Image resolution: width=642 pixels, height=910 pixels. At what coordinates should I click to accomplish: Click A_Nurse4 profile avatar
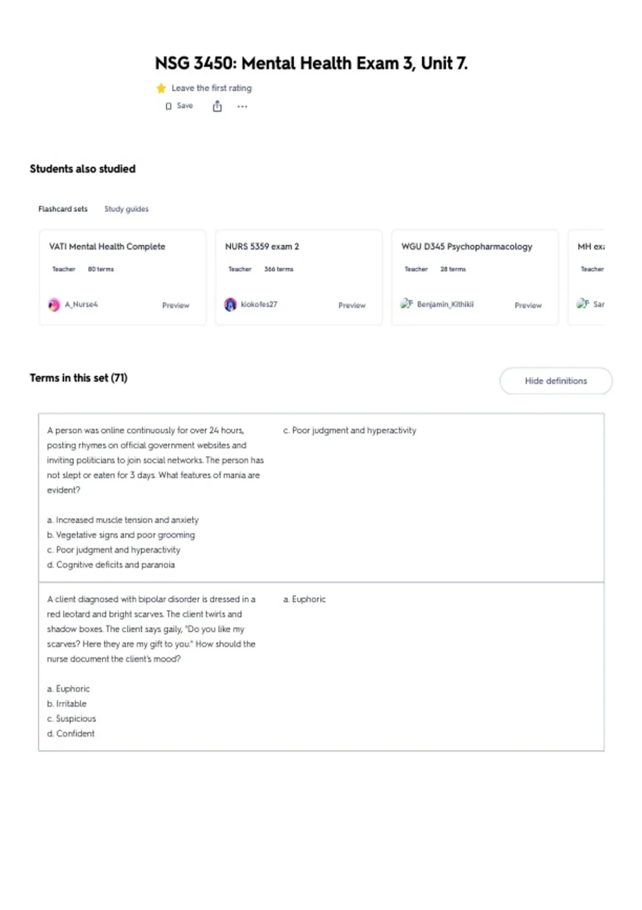tap(54, 305)
